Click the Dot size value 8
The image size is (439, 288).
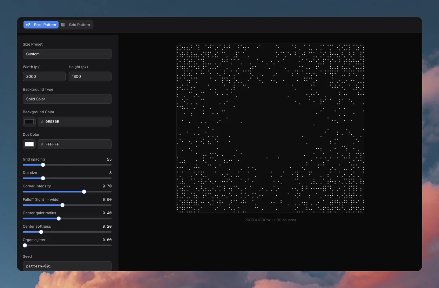[x=110, y=173]
